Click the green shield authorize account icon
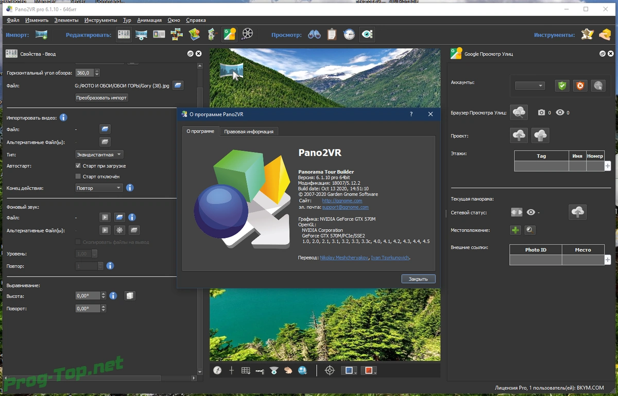 click(x=562, y=86)
